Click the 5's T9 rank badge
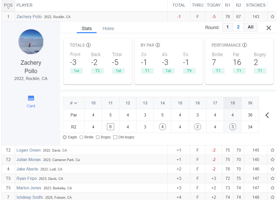The image size is (276, 200). point(189,71)
